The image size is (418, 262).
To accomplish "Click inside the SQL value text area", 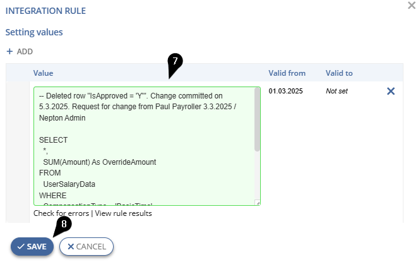I will click(144, 146).
